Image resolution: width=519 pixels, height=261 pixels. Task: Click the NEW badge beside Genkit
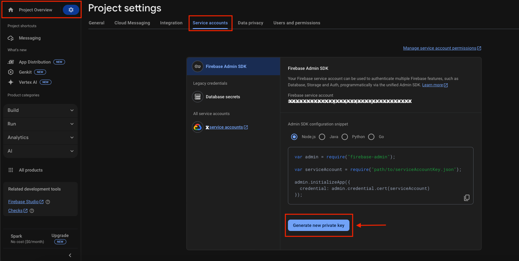coord(40,72)
